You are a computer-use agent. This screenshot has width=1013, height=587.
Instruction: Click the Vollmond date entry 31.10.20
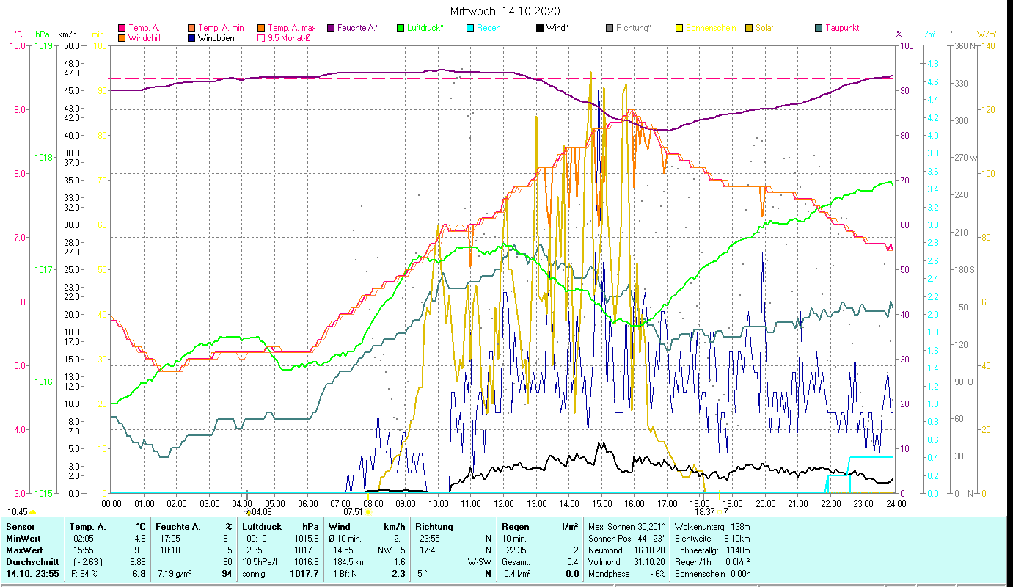click(x=649, y=561)
